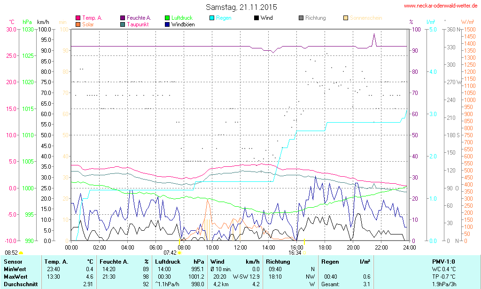
Task: Click the Taupunkt legend label
Action: (138, 24)
